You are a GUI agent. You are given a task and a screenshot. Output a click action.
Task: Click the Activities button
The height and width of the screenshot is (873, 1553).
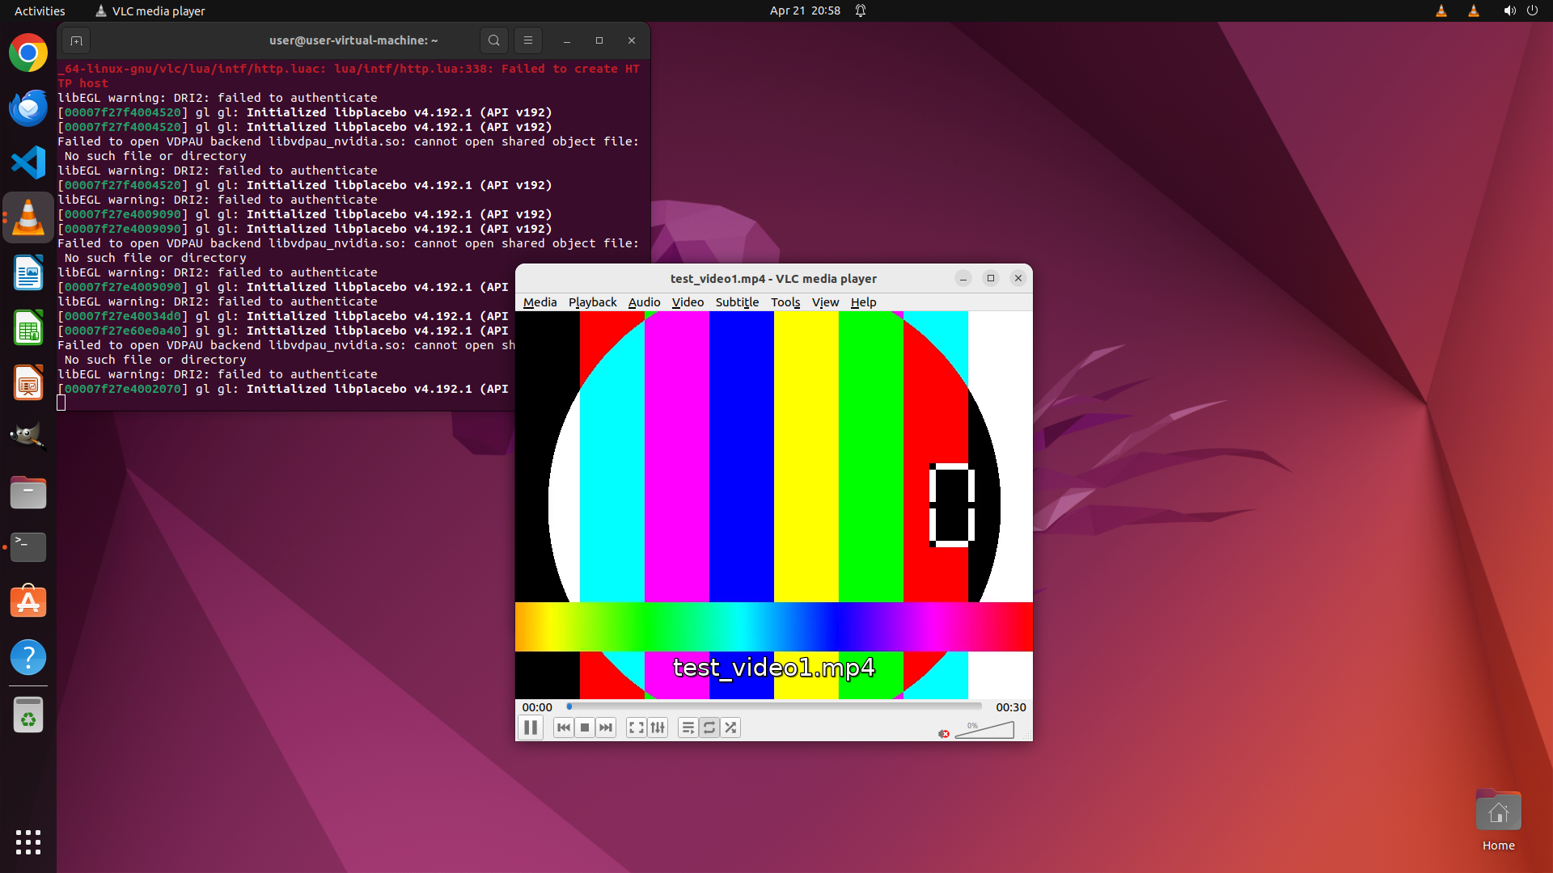click(40, 11)
